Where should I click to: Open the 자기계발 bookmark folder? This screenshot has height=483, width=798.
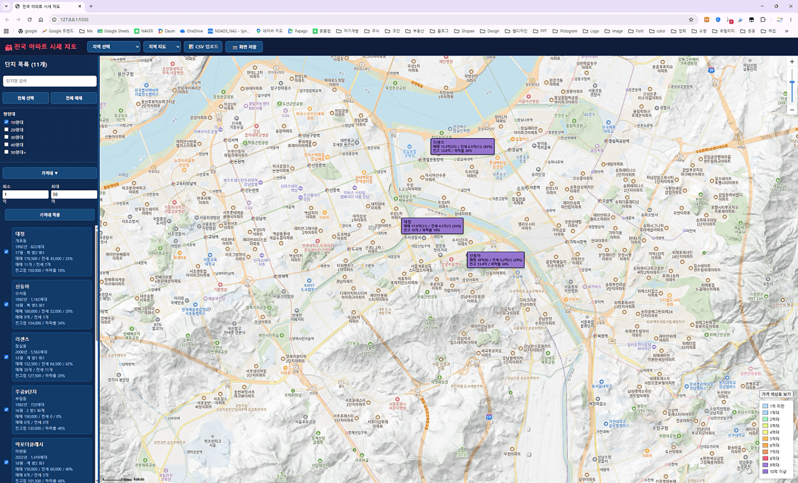[x=348, y=31]
